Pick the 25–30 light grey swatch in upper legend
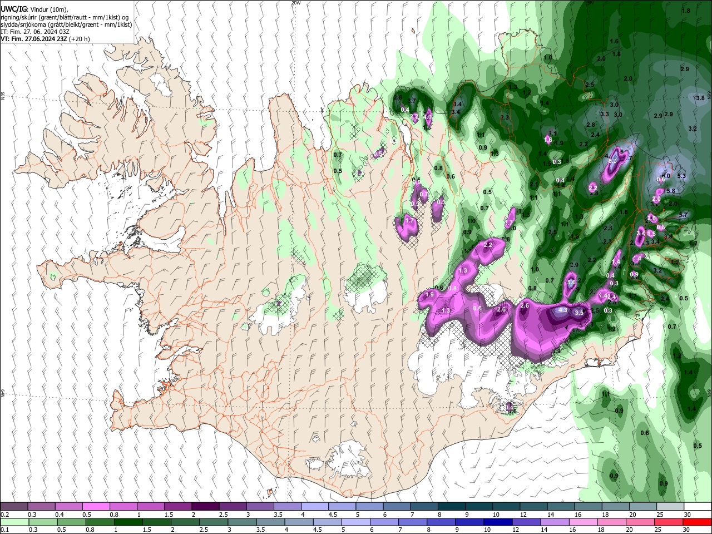 point(669,507)
